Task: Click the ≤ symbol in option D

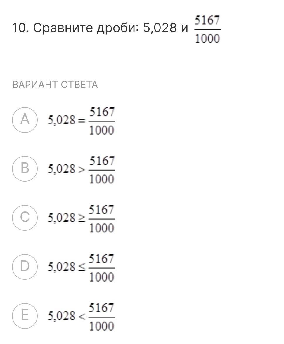Action: click(82, 267)
